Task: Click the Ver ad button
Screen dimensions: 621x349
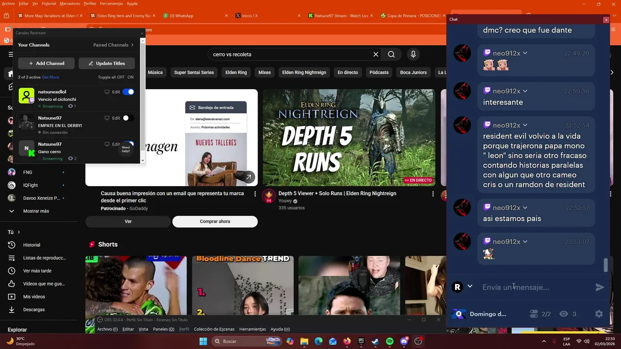Action: pyautogui.click(x=128, y=222)
